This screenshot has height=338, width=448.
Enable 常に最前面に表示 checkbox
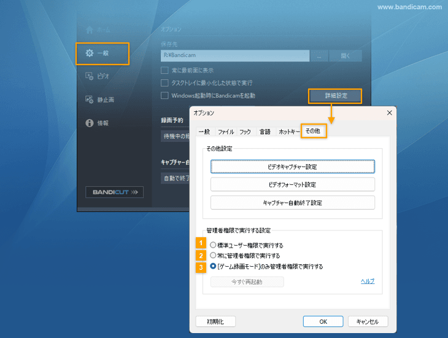coord(164,70)
